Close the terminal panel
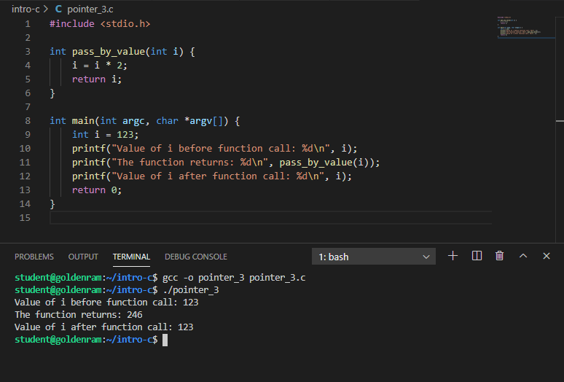564x382 pixels. (x=547, y=256)
